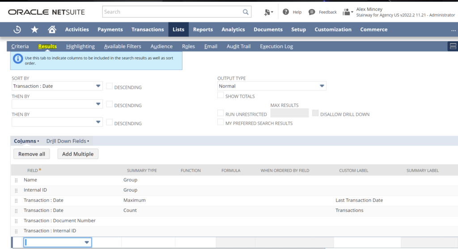Switch to the Highlighting tab
The width and height of the screenshot is (458, 249).
(x=81, y=46)
